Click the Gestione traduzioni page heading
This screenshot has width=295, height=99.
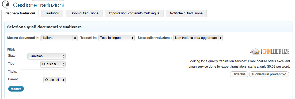(38, 5)
